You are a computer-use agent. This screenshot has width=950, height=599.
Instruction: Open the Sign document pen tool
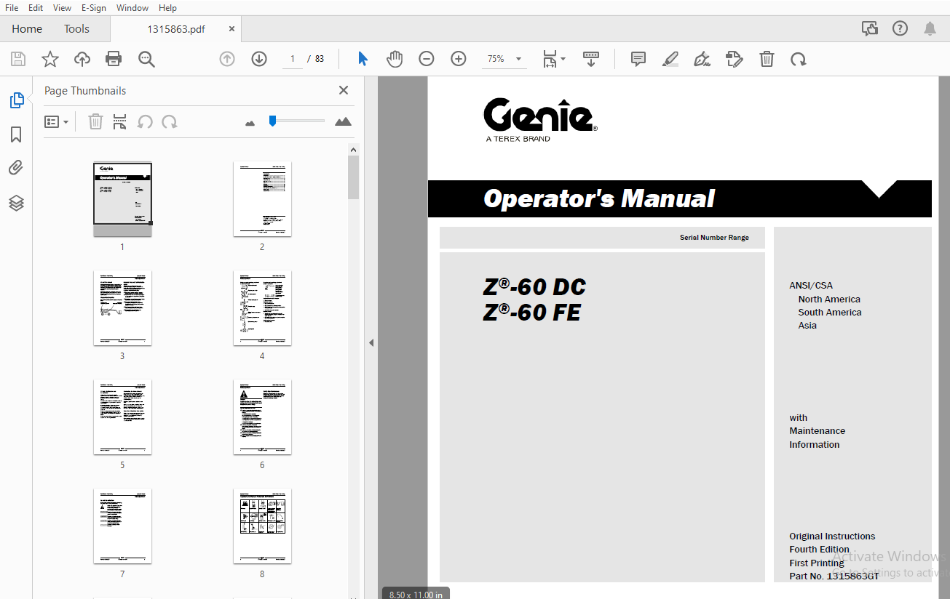click(x=702, y=59)
